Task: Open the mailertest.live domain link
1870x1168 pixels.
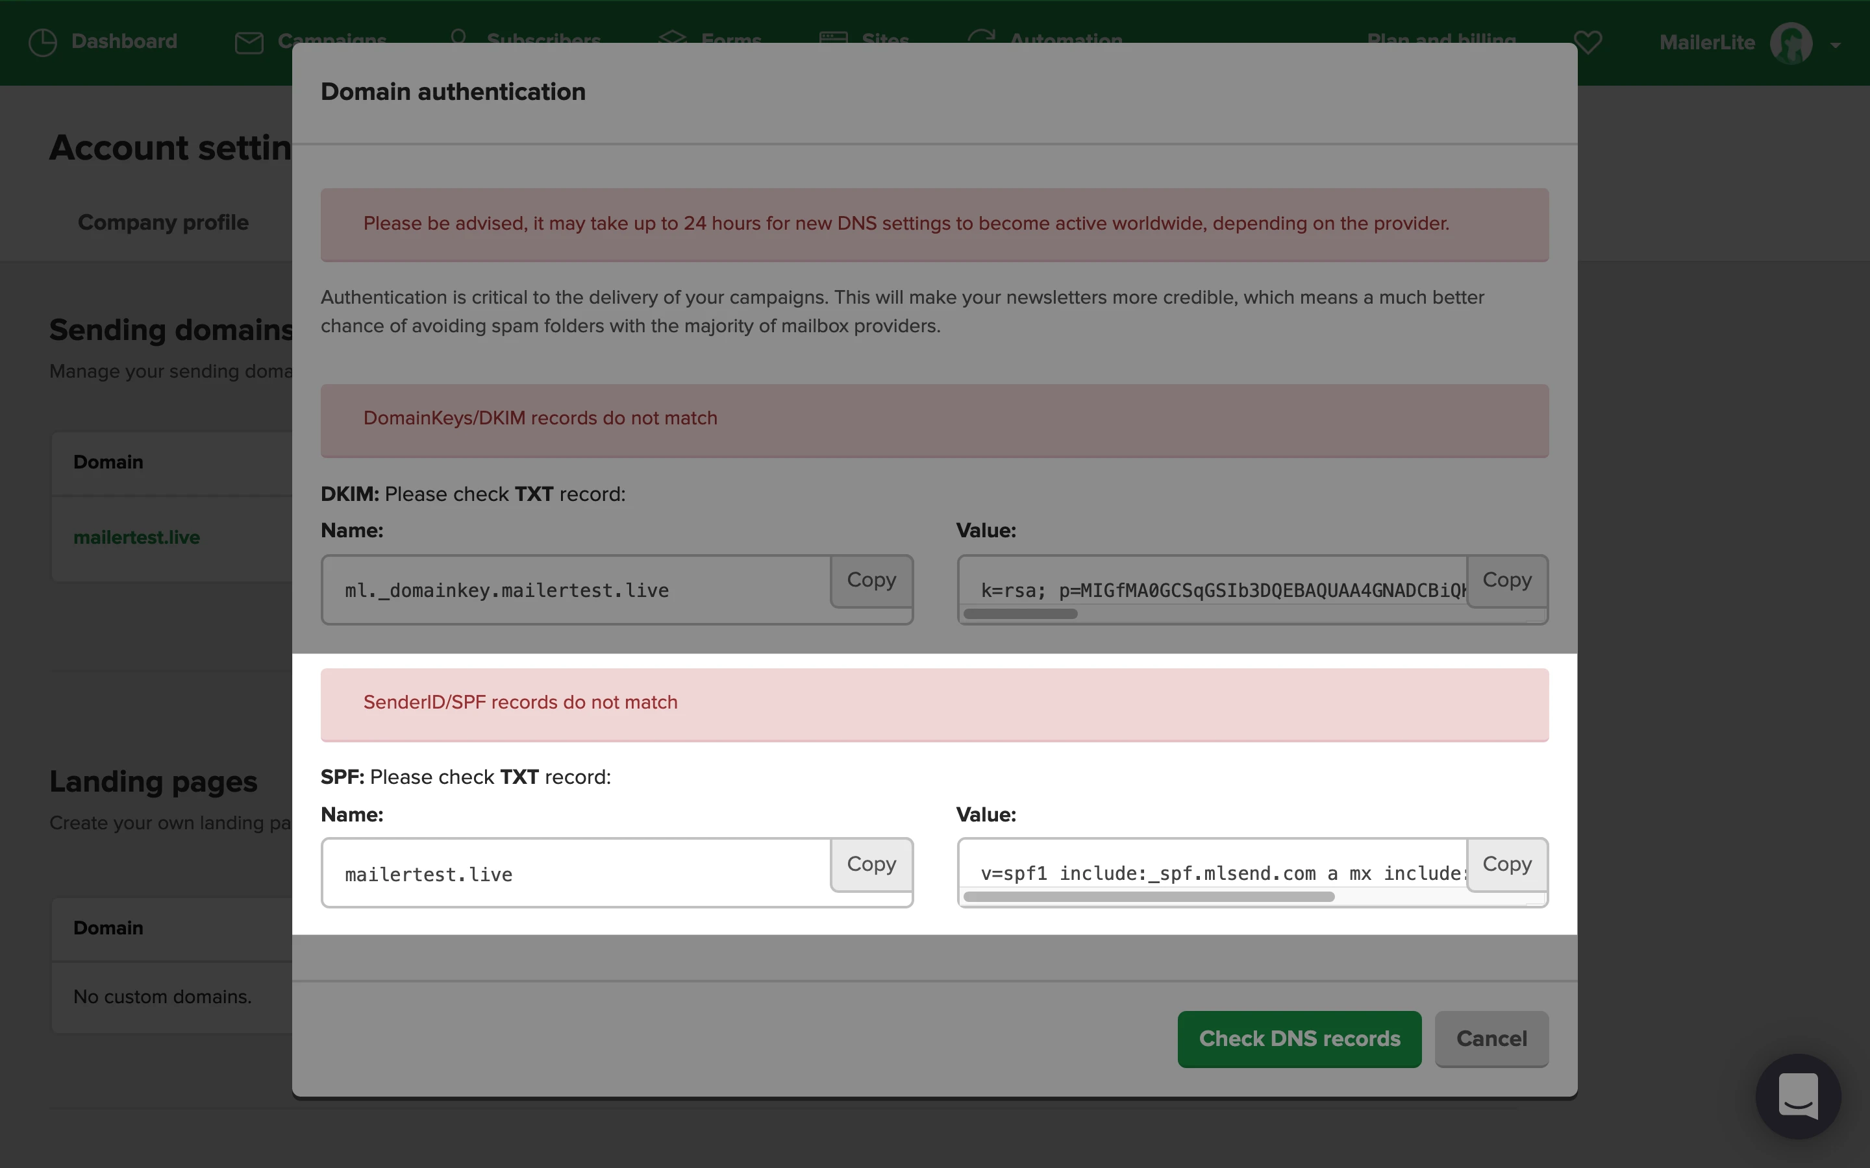Action: [x=137, y=538]
